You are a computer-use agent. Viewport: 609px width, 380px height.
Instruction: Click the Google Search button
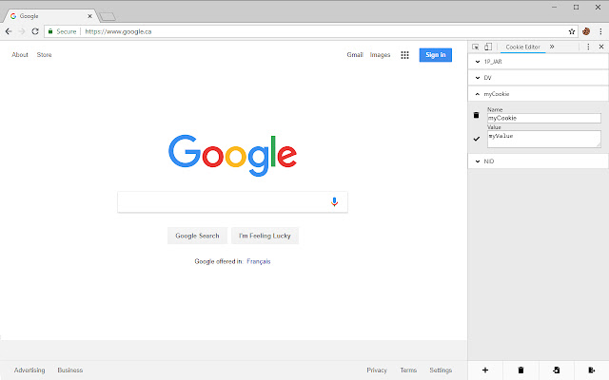click(x=197, y=236)
